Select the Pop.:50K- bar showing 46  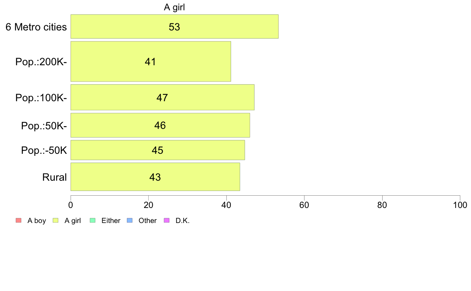(x=161, y=125)
